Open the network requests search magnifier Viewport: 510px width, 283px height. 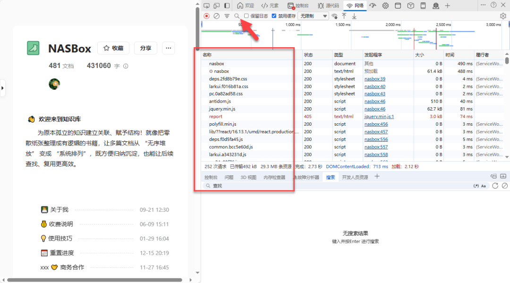tap(236, 16)
